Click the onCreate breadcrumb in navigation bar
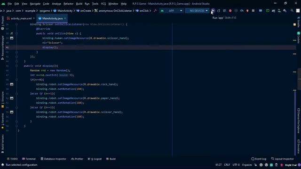 click(84, 11)
